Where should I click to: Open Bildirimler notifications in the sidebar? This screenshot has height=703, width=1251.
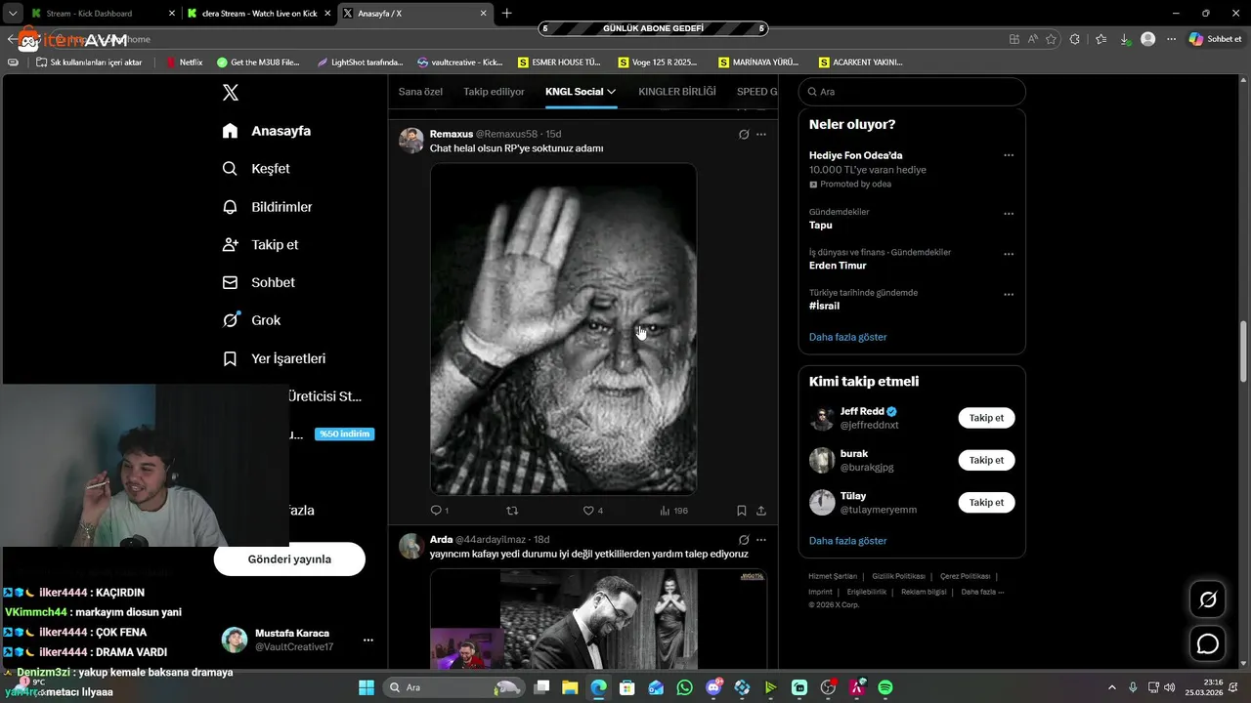pyautogui.click(x=268, y=207)
